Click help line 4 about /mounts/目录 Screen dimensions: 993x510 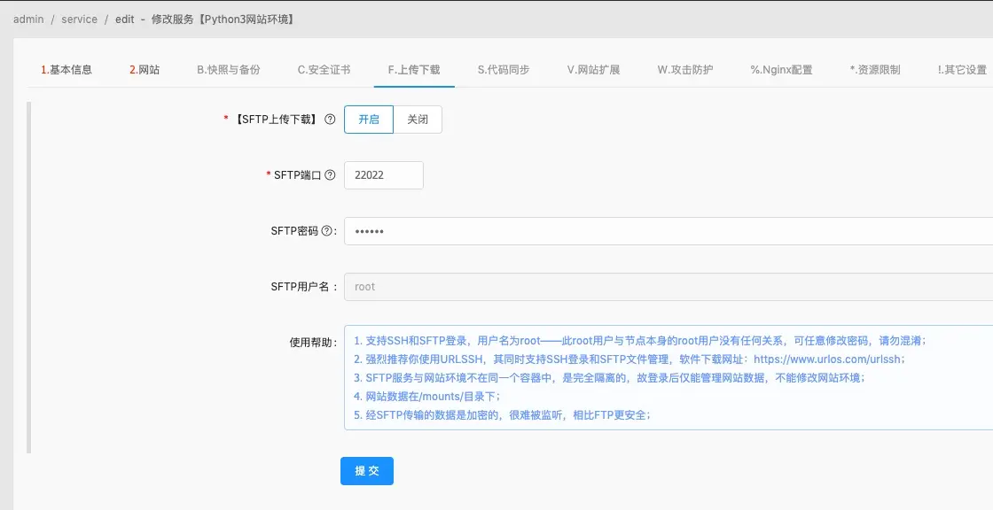tap(427, 396)
